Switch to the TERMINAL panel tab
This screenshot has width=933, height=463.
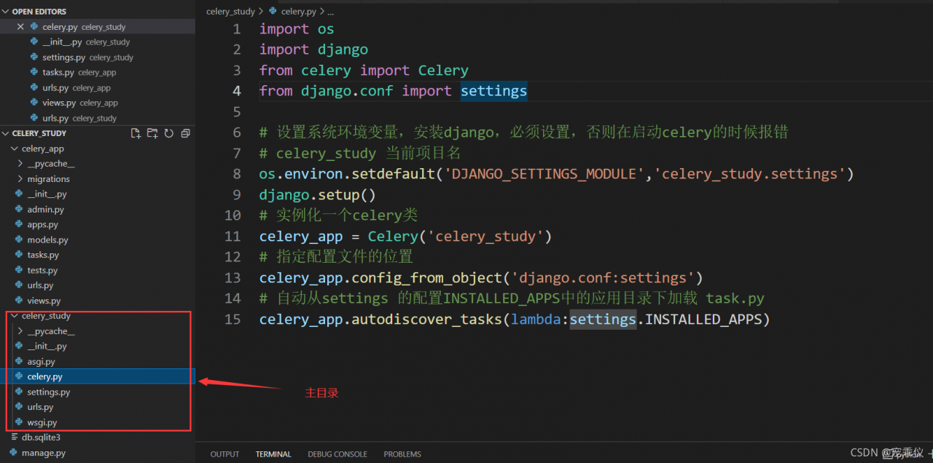point(273,454)
